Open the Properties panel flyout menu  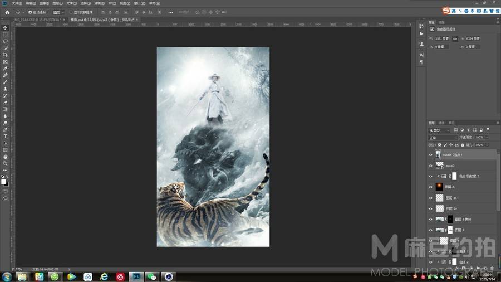tap(498, 22)
